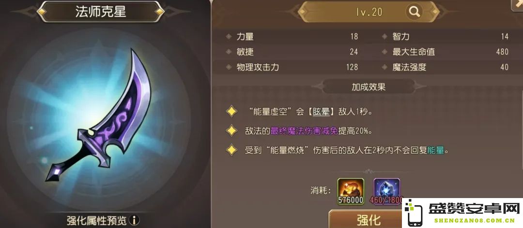Tap first yellow star bullet for 能量虚空 effect
The height and width of the screenshot is (228, 523).
click(x=231, y=112)
